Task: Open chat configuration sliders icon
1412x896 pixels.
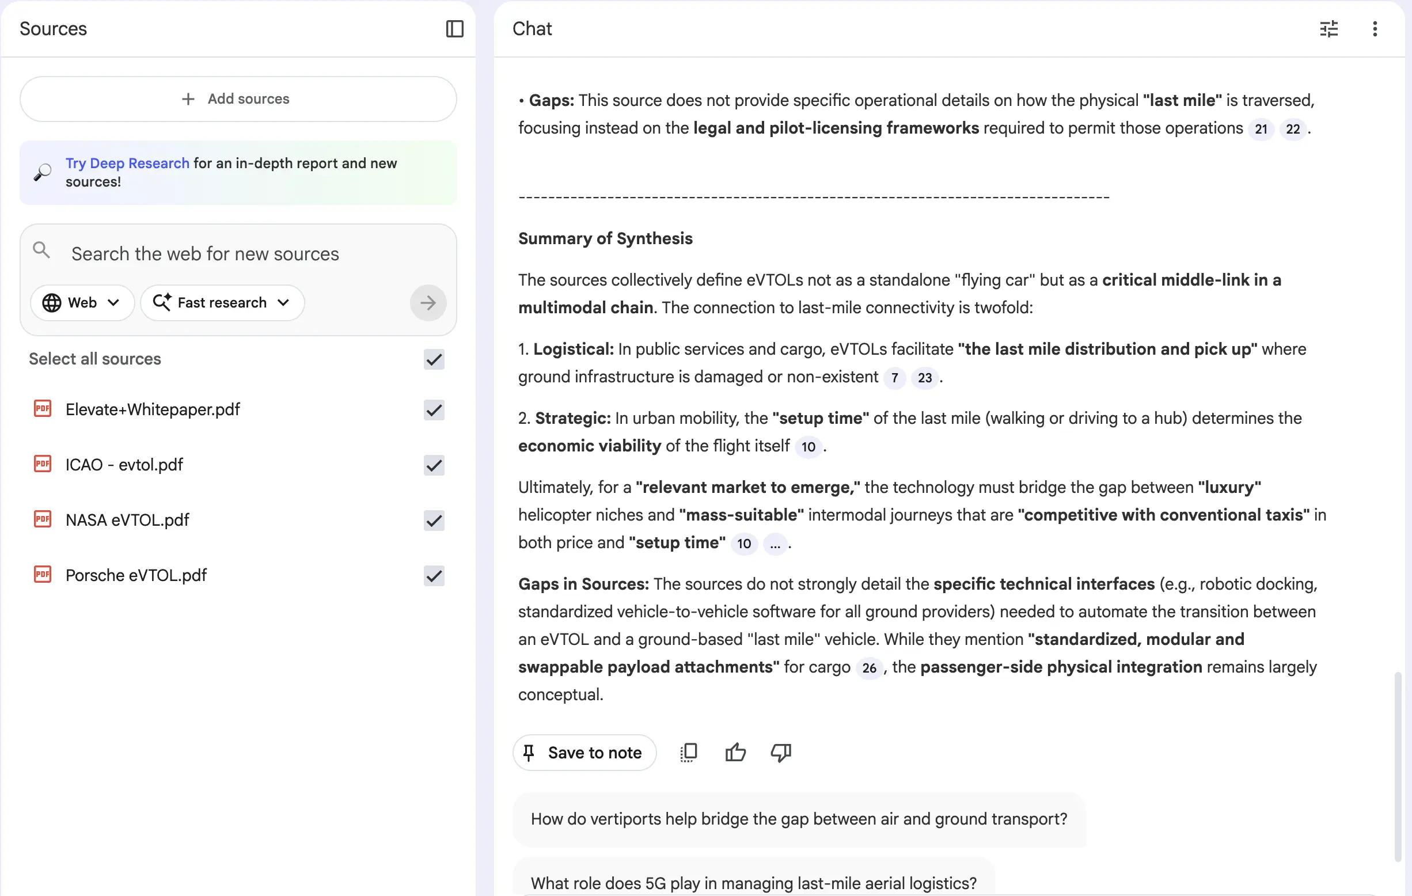Action: [x=1328, y=29]
